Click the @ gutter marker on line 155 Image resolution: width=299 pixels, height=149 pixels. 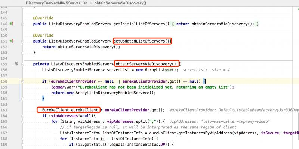click(x=16, y=64)
